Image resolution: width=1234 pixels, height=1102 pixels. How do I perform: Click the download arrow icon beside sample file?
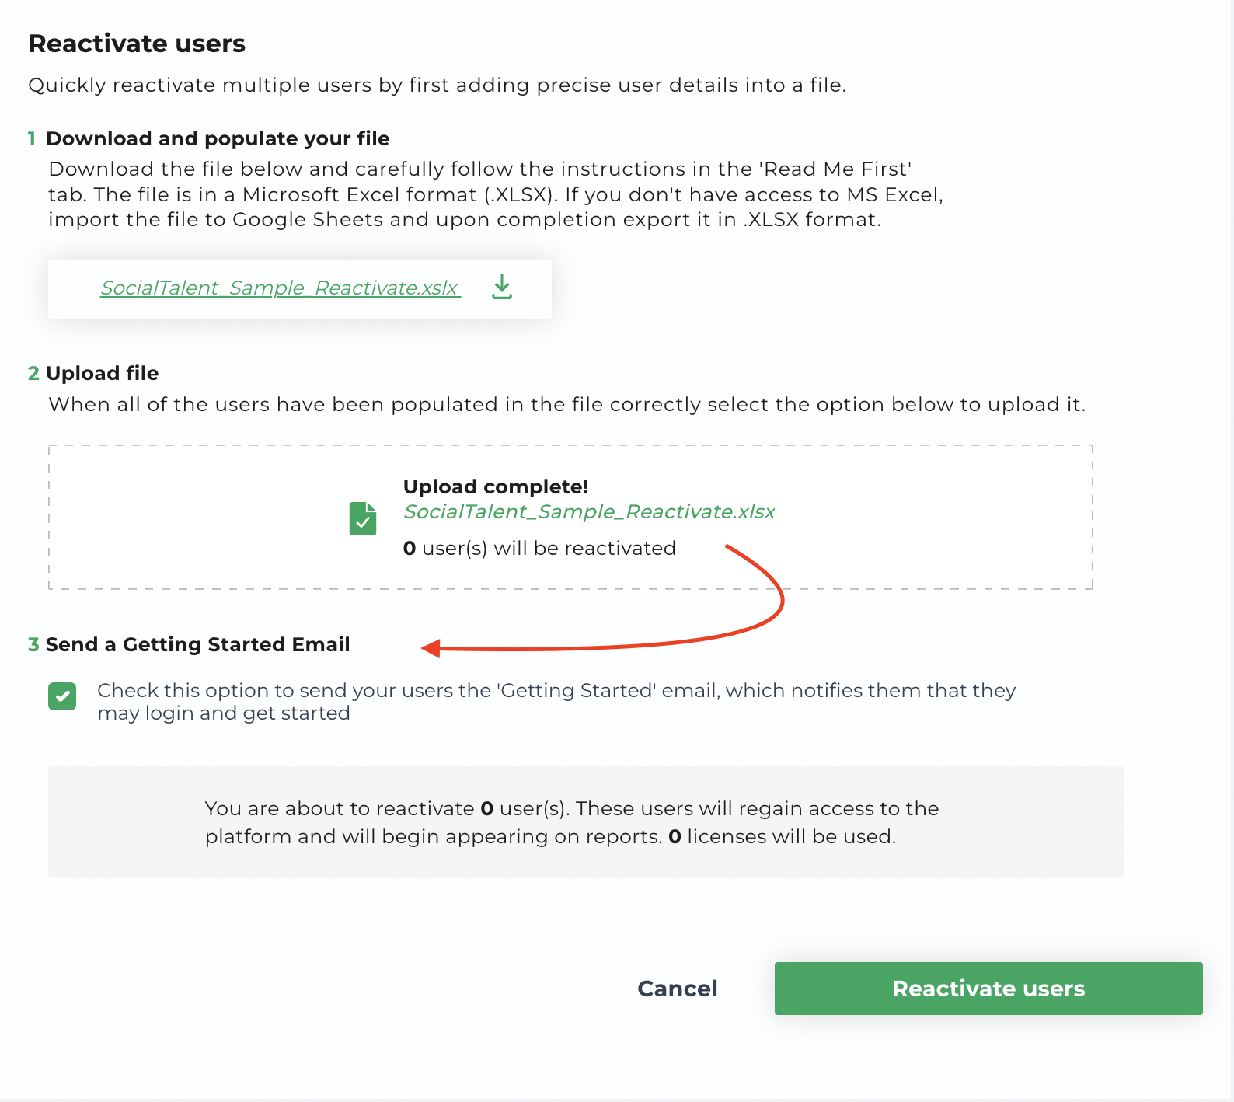point(502,287)
